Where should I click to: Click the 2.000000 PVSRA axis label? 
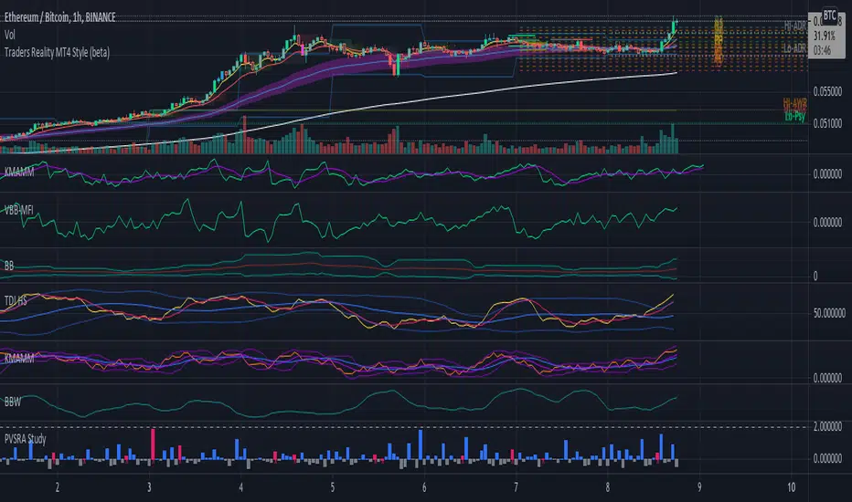pos(827,426)
